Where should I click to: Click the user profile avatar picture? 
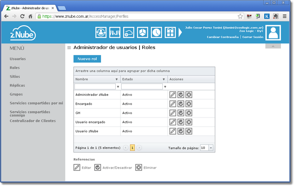click(x=273, y=33)
